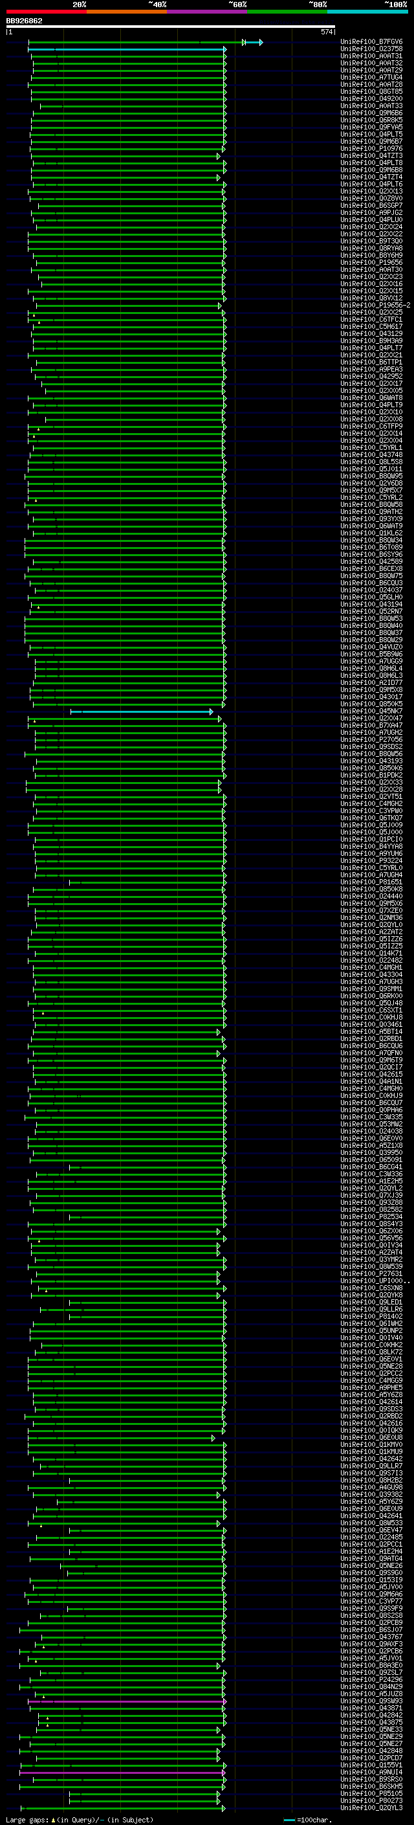
Task: Click the alignment bar for UniRef100_B7FGV6
Action: pos(145,43)
